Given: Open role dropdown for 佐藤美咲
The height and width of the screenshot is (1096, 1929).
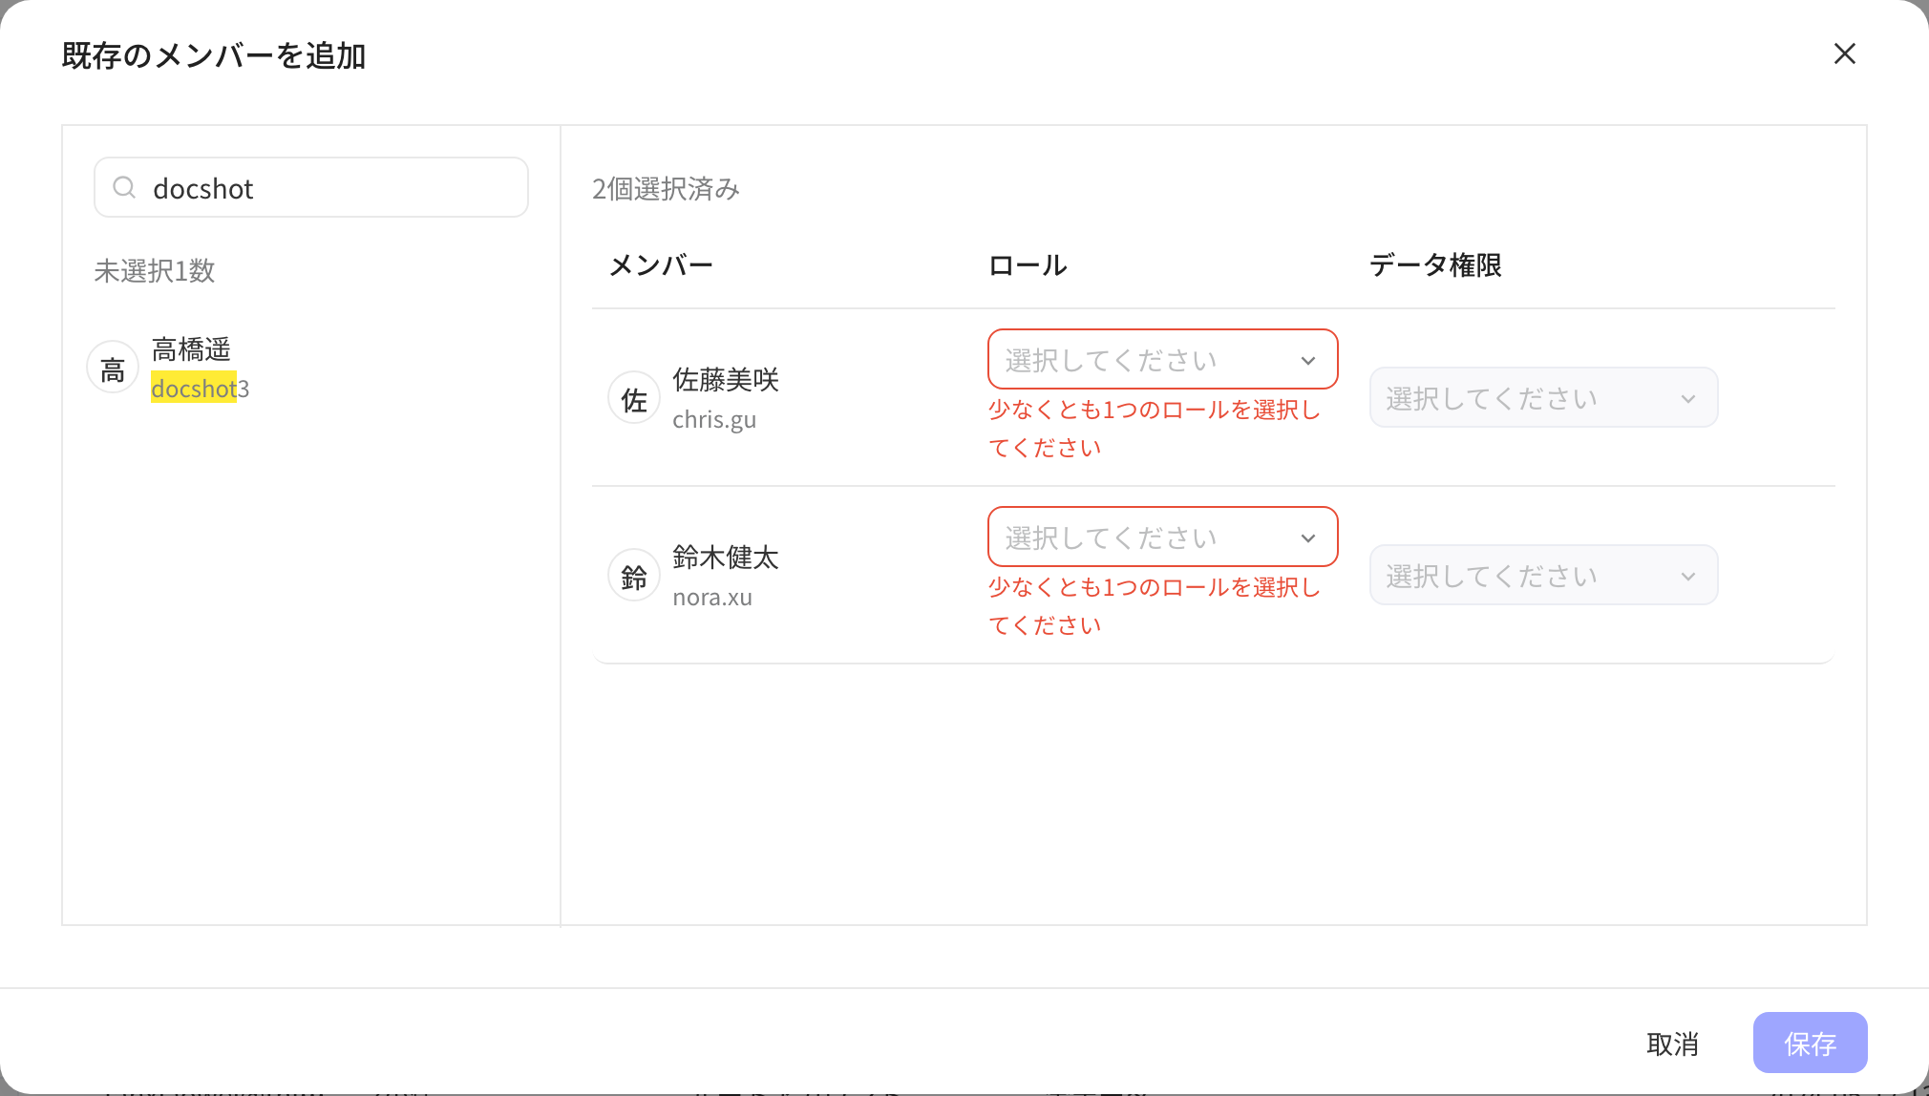Looking at the screenshot, I should (1162, 359).
